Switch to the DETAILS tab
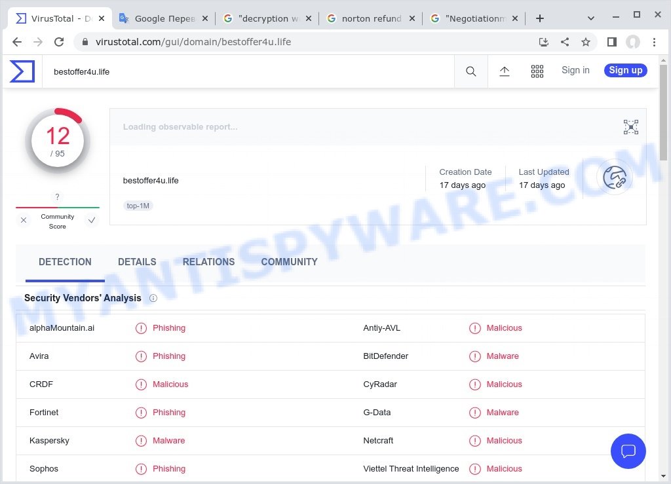 pyautogui.click(x=137, y=262)
